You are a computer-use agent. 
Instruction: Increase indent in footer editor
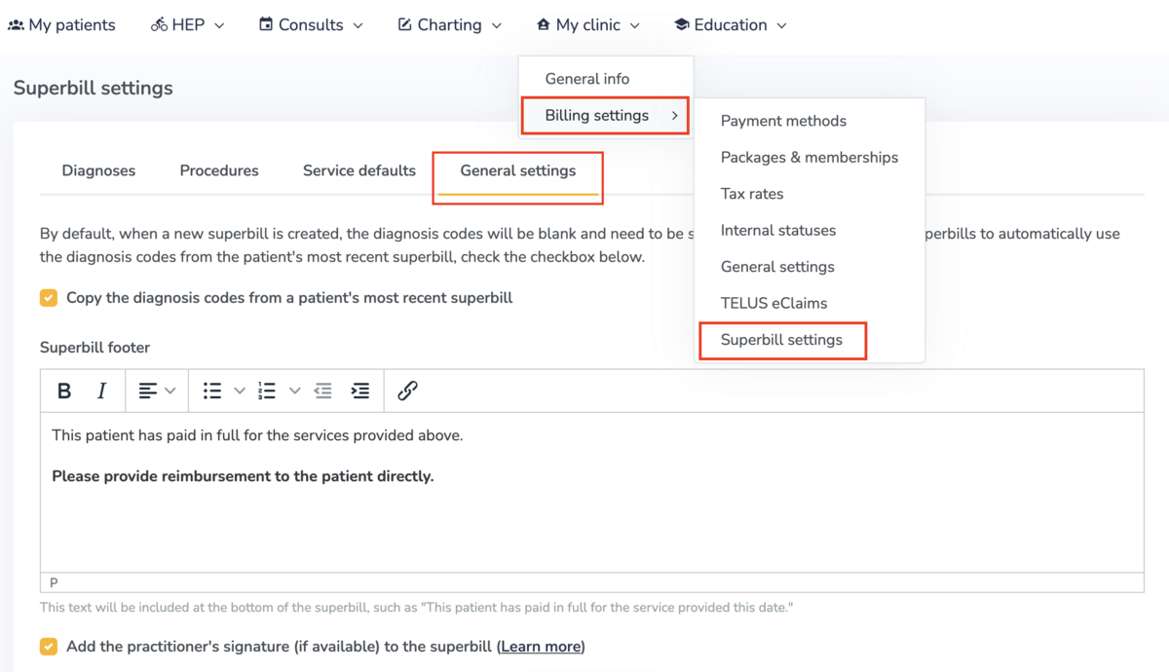point(360,391)
